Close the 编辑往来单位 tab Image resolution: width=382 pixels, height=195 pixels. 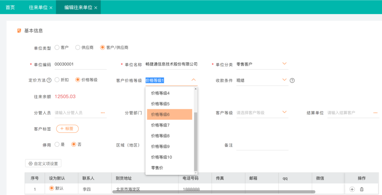pos(96,7)
